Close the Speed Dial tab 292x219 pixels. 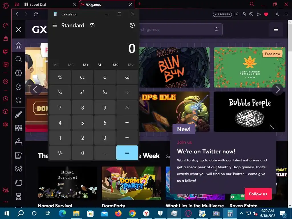click(74, 4)
